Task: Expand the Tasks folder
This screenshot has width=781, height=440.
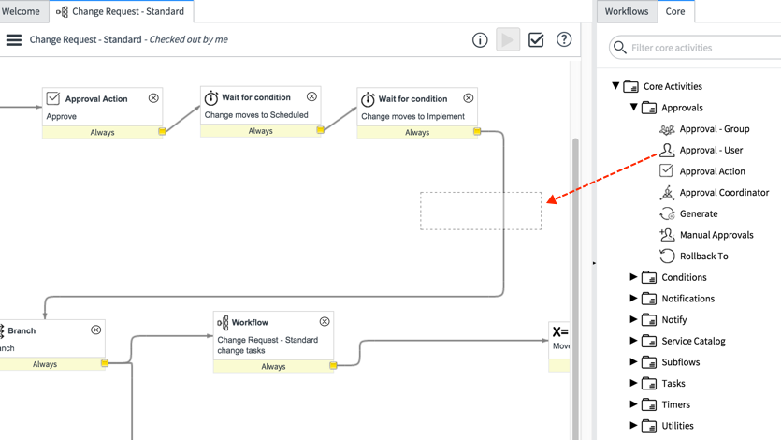Action: point(633,383)
